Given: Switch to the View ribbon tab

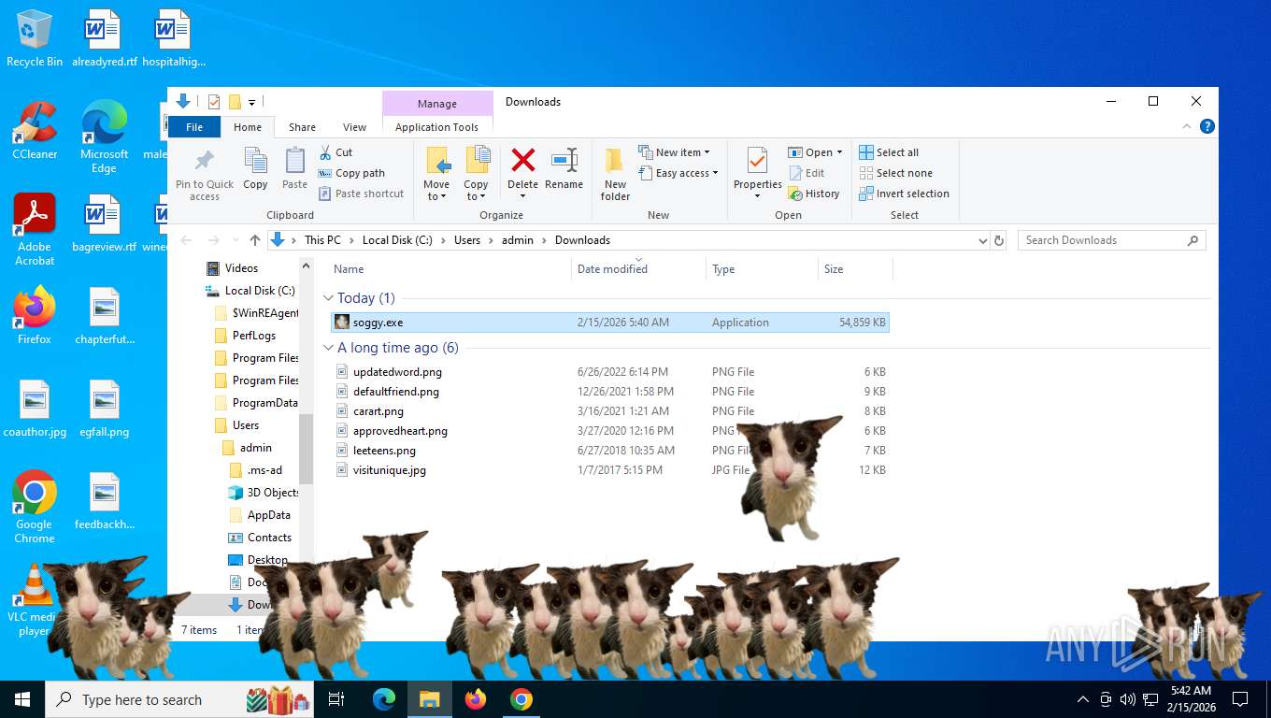Looking at the screenshot, I should point(354,127).
